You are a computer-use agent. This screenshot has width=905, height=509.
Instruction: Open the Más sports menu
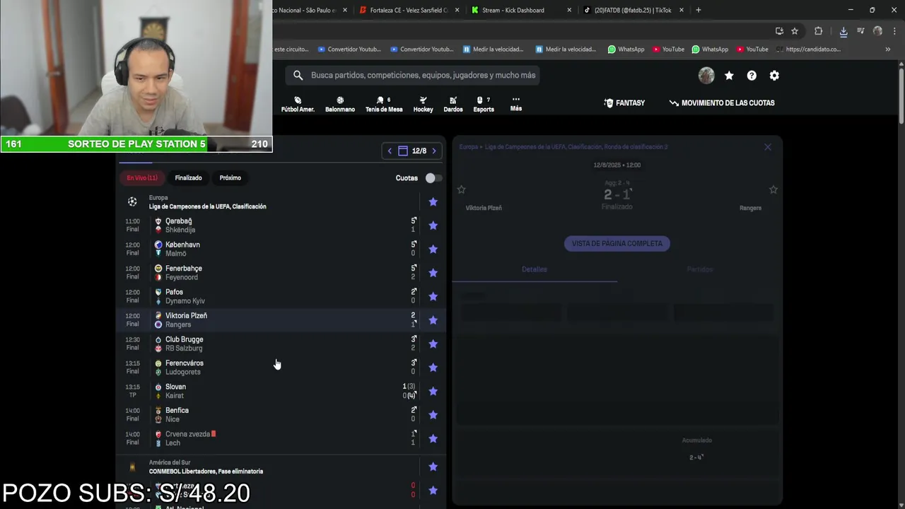pyautogui.click(x=516, y=104)
